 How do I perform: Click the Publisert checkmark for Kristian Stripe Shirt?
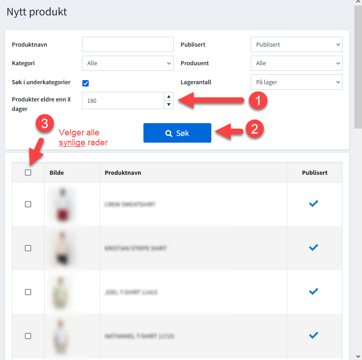click(313, 248)
